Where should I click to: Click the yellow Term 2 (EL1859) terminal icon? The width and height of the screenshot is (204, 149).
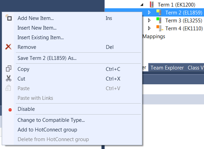159,12
